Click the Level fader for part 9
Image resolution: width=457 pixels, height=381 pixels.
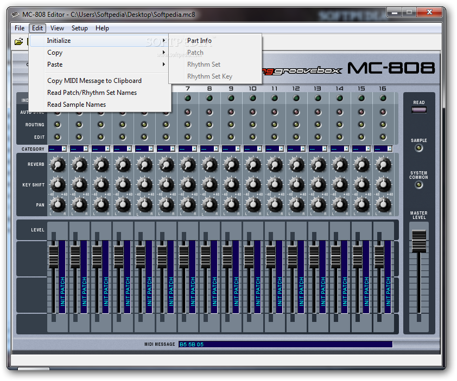click(227, 257)
